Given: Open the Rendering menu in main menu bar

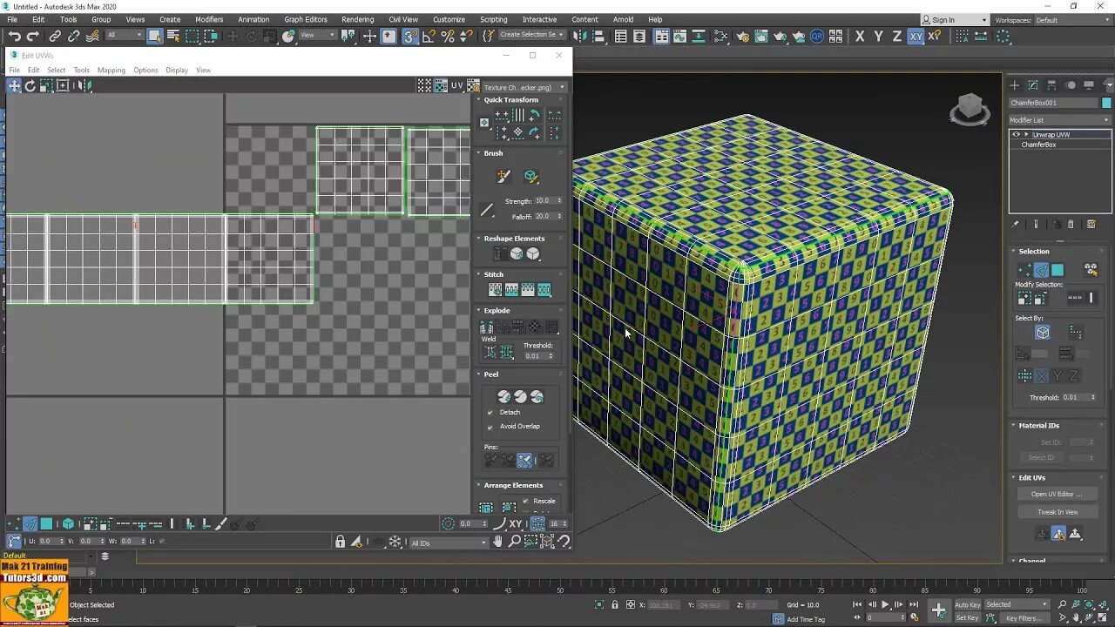Looking at the screenshot, I should pyautogui.click(x=357, y=19).
